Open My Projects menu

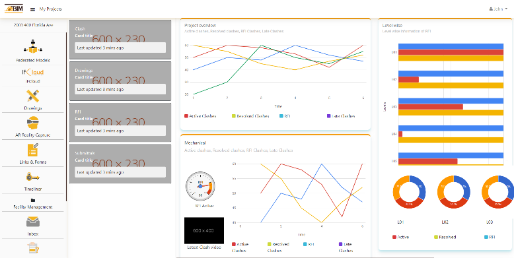point(50,9)
